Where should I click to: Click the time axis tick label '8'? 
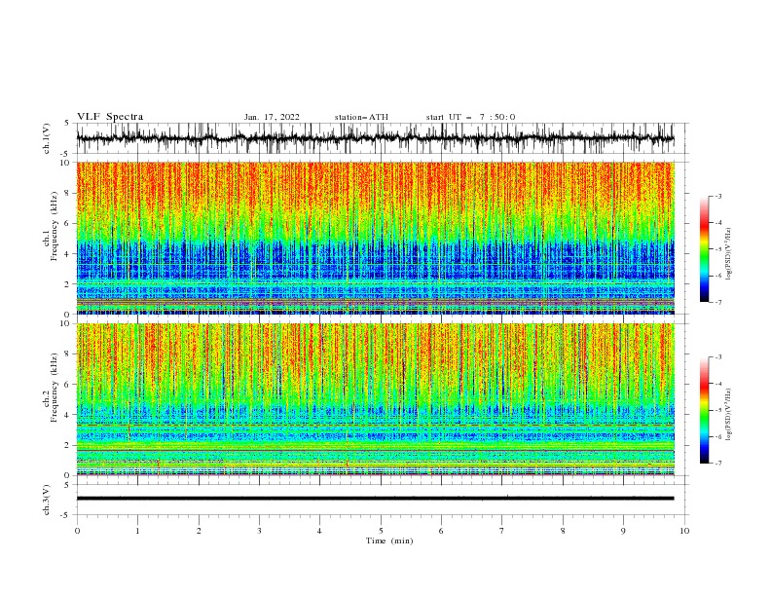pos(563,531)
